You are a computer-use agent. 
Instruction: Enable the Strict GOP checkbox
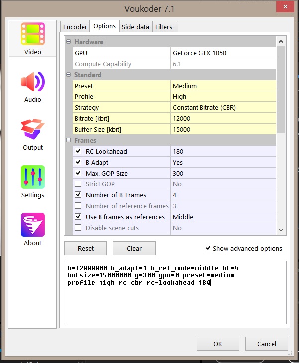78,184
